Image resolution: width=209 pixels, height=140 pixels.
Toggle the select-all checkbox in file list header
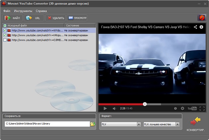coord(5,26)
